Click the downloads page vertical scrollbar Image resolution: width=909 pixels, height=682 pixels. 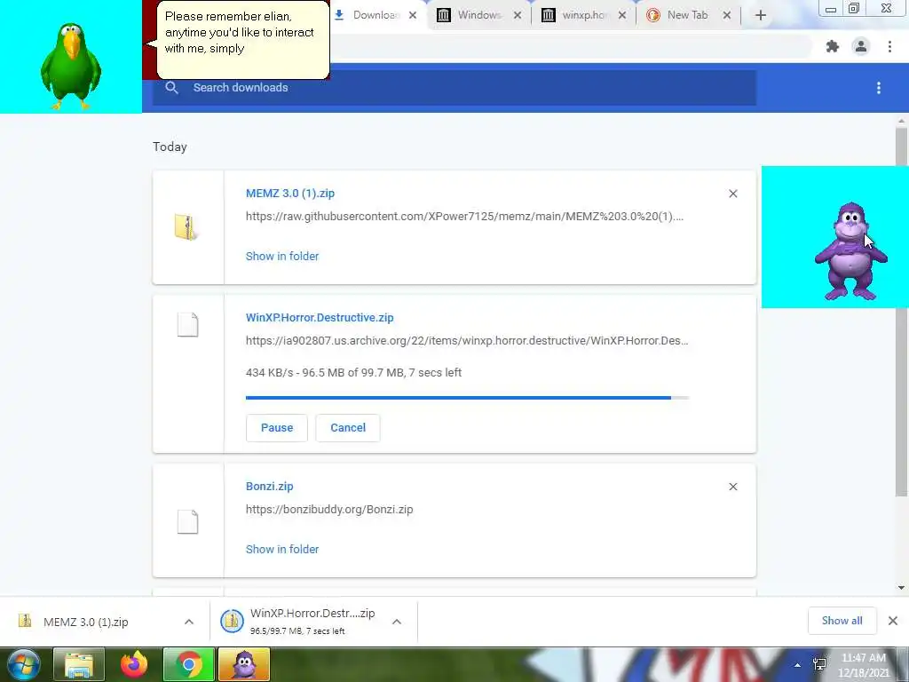tap(901, 312)
